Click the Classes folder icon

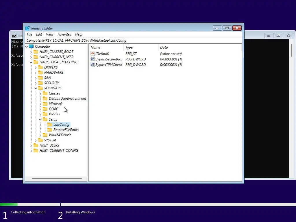coord(45,93)
